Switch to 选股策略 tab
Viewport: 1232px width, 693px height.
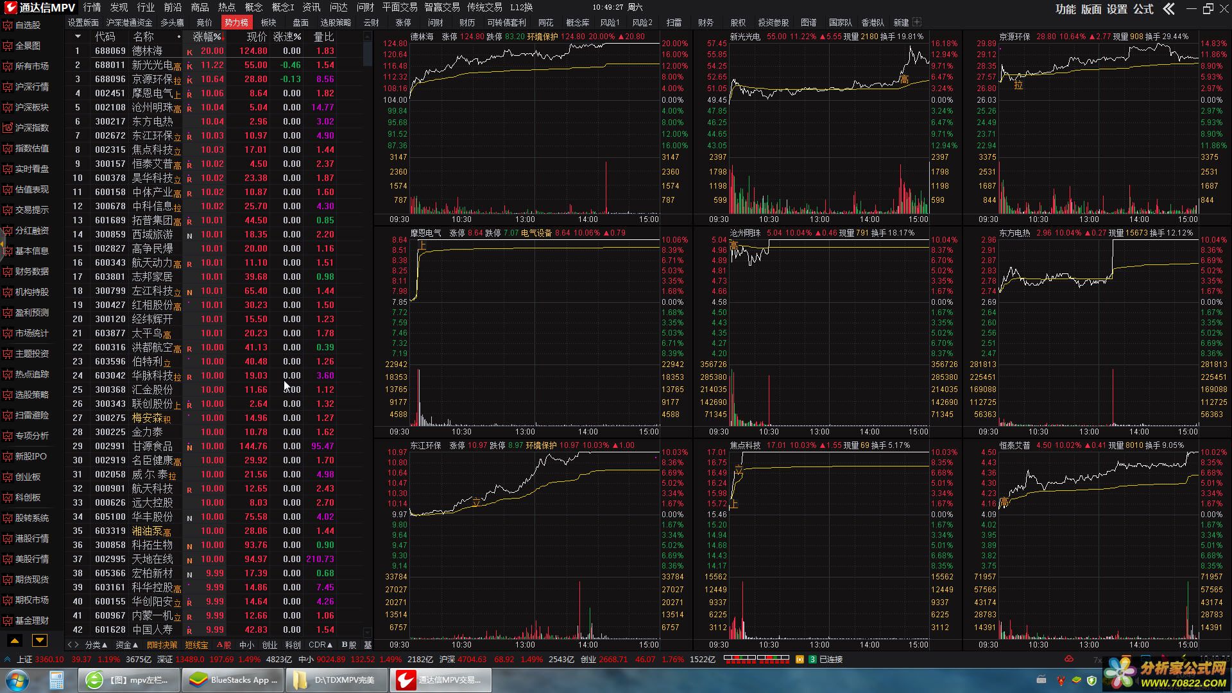tap(336, 22)
